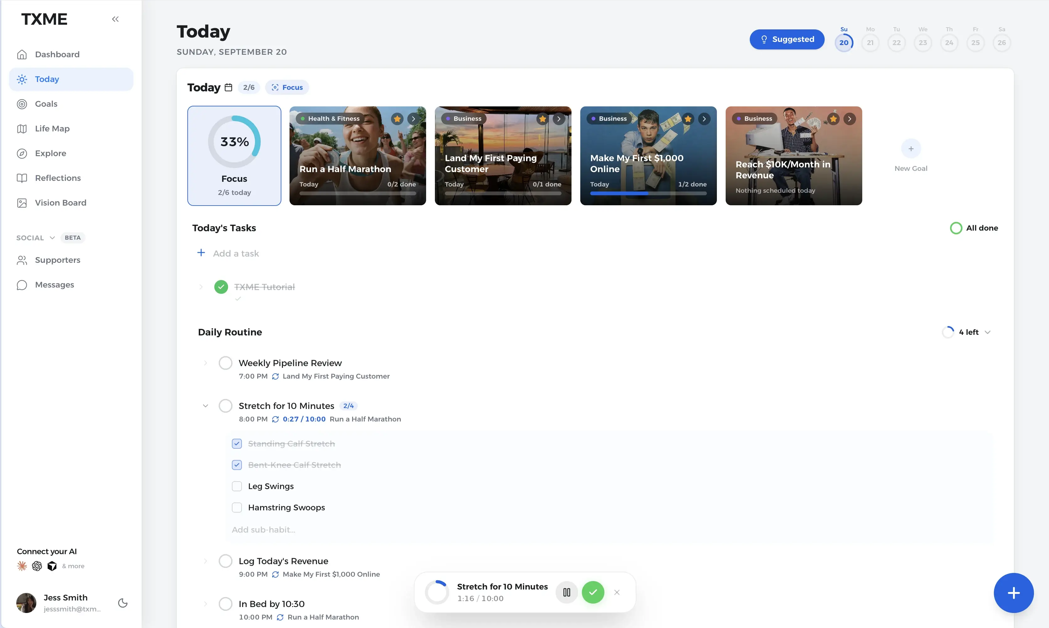
Task: Click the blue floating plus button
Action: 1013,592
